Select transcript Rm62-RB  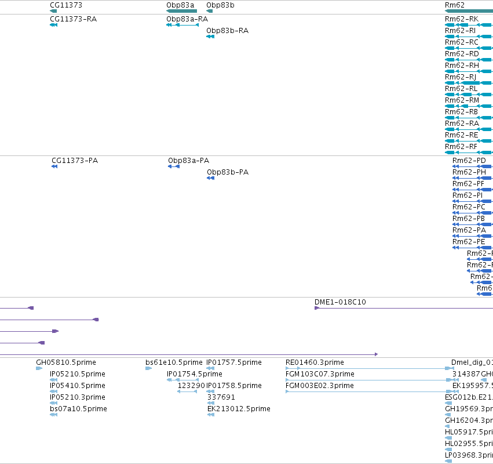461,112
